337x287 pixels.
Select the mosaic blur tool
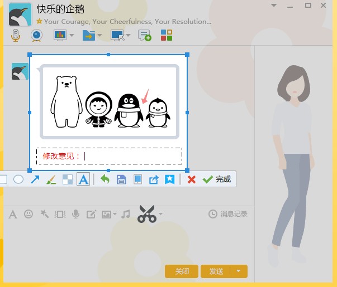tap(68, 179)
